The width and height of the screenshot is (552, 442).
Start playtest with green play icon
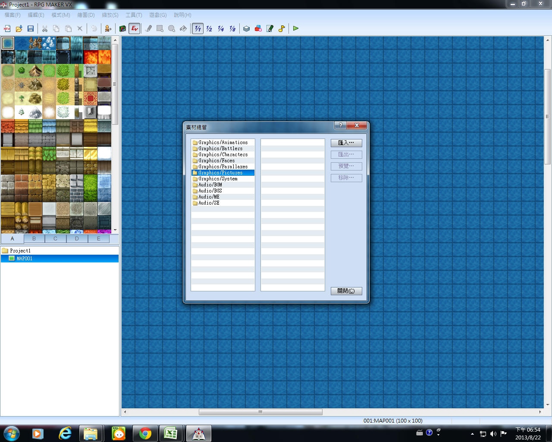point(296,28)
